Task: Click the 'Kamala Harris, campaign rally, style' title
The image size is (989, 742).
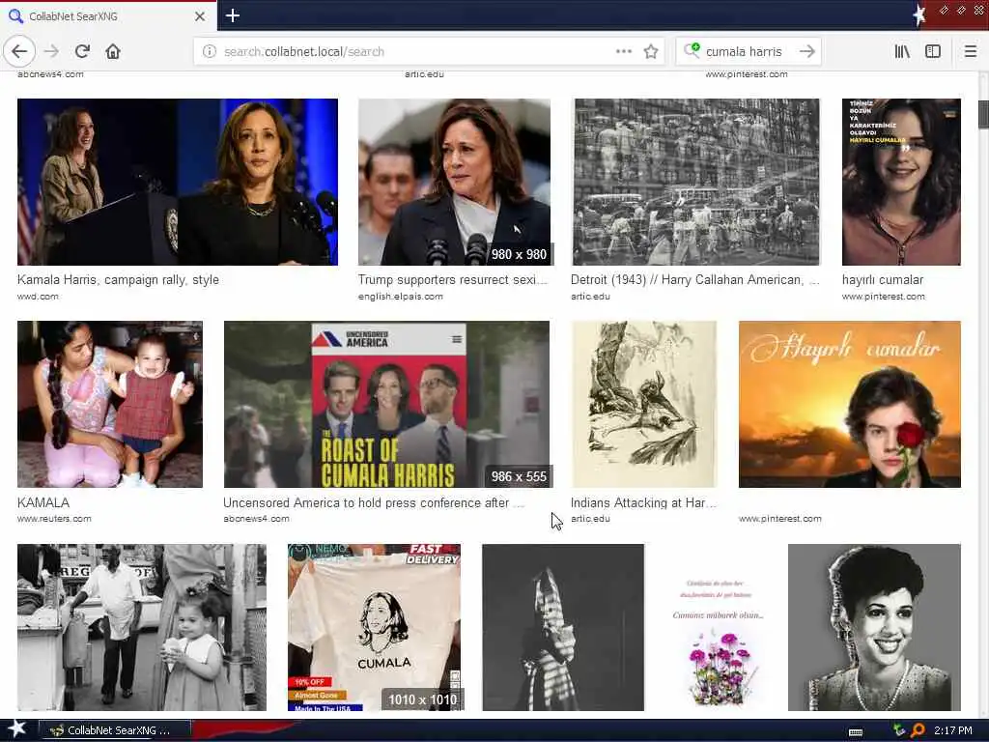Action: point(118,279)
